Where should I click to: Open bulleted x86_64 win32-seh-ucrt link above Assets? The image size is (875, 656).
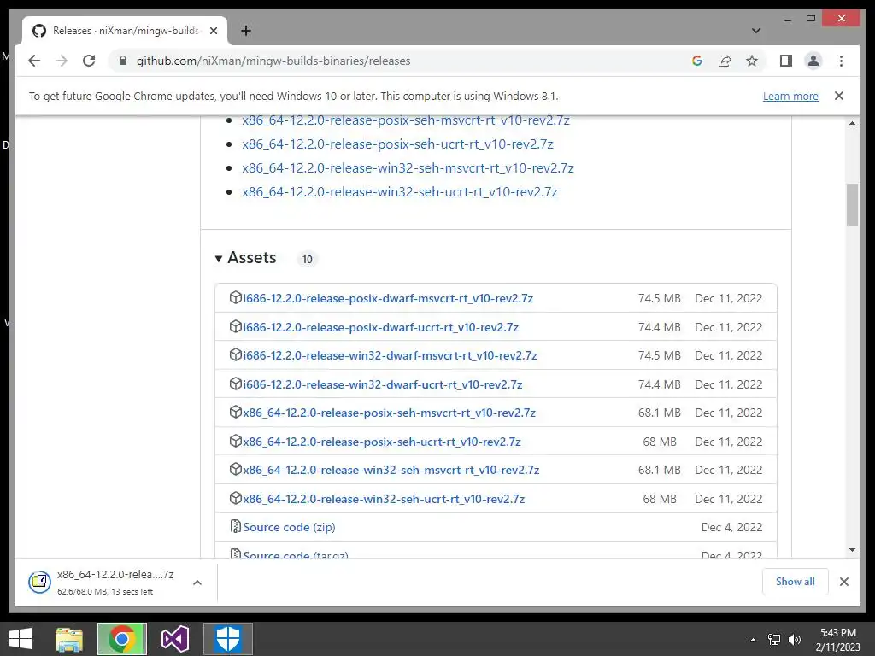(400, 192)
